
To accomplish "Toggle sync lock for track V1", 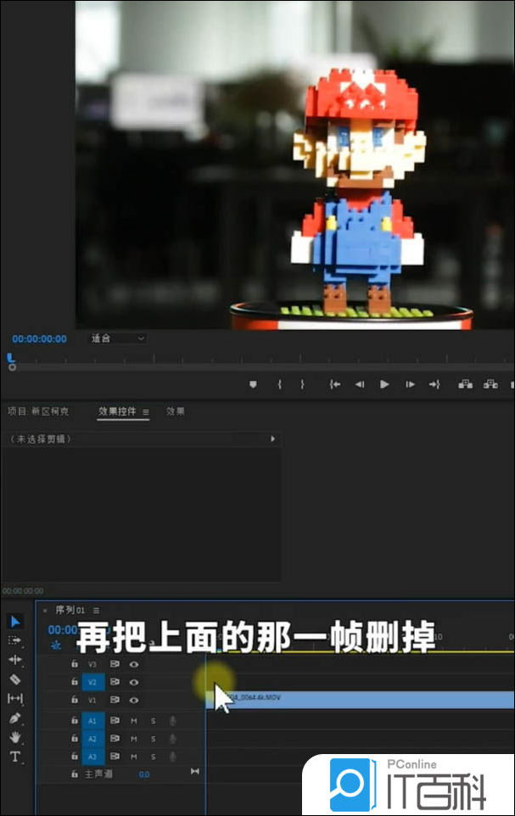I will [x=115, y=700].
